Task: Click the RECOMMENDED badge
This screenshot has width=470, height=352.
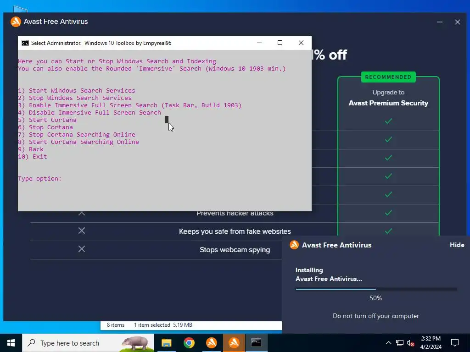Action: 388,77
